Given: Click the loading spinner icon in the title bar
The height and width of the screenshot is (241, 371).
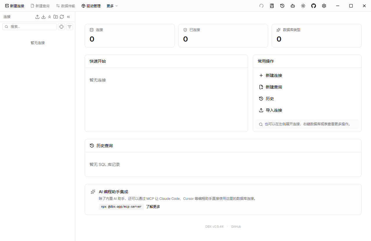Looking at the screenshot, I should point(261,6).
